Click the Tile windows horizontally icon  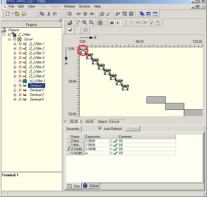coord(148,14)
